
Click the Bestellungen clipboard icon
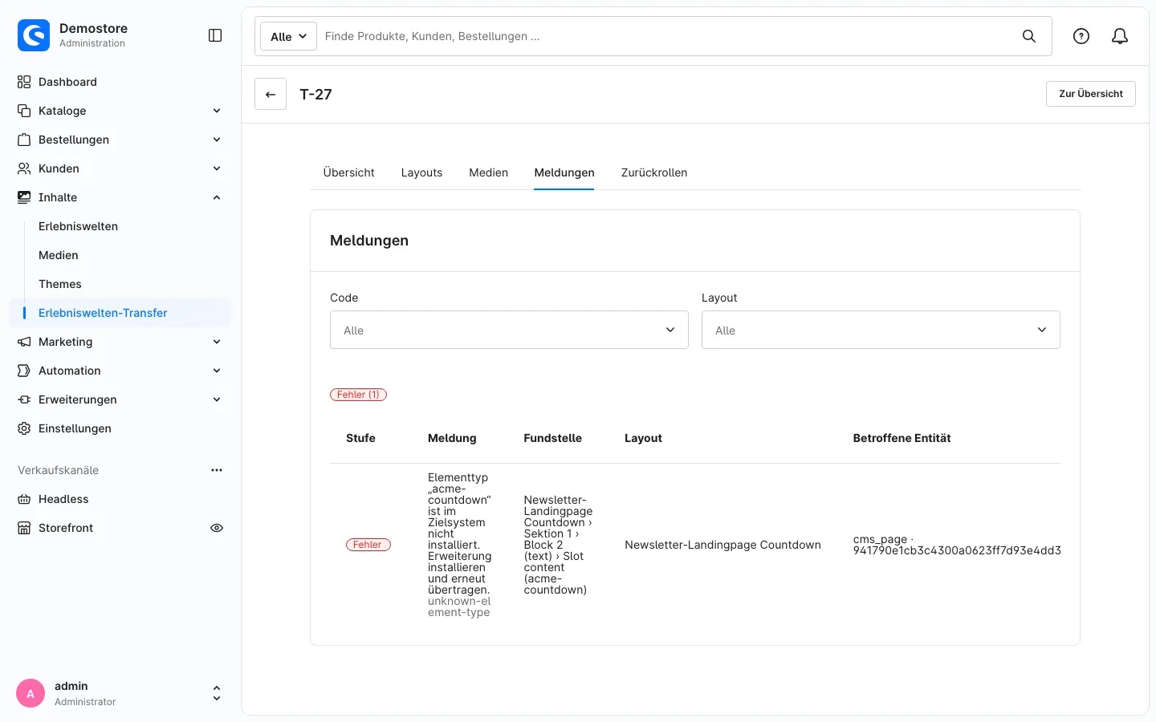click(24, 140)
